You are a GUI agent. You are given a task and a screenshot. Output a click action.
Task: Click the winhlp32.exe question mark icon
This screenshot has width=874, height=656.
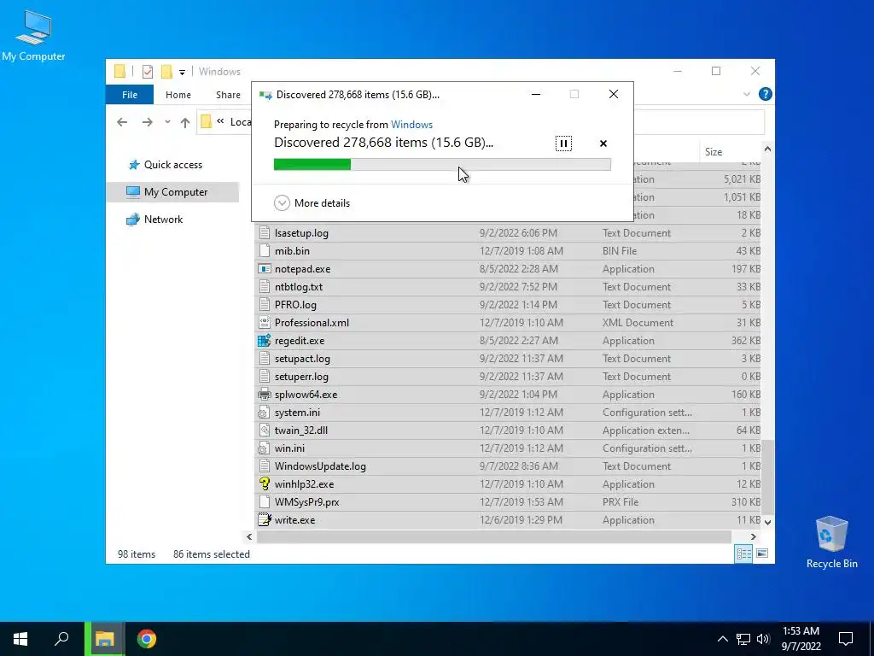pyautogui.click(x=265, y=484)
